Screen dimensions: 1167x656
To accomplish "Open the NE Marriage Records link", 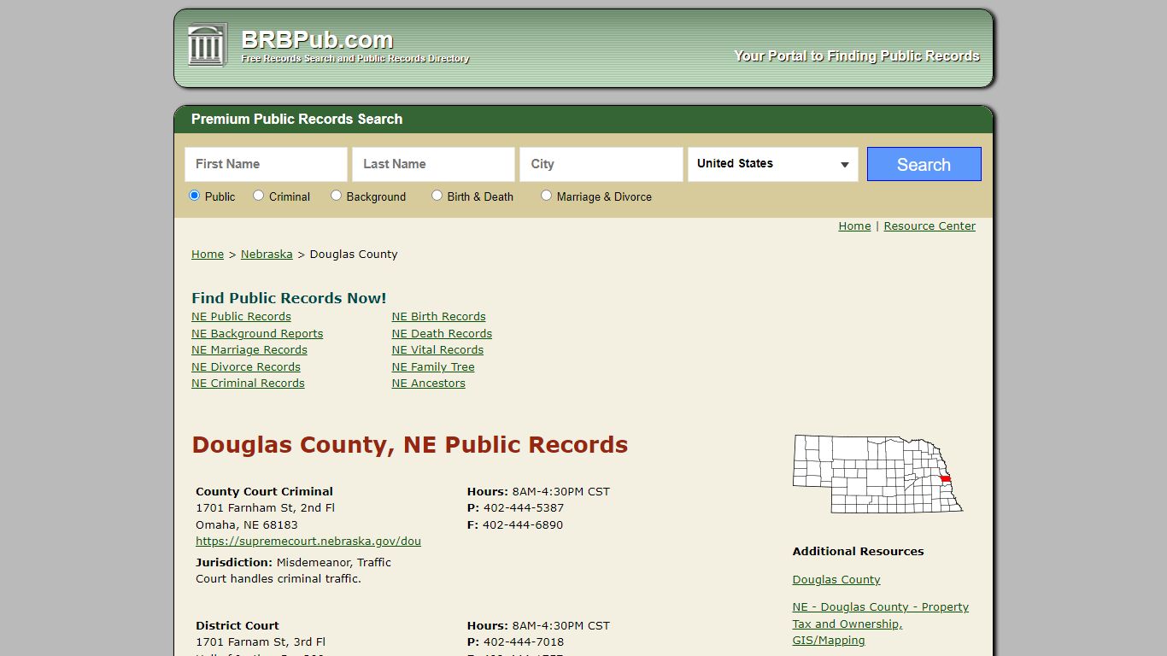I will click(x=249, y=350).
